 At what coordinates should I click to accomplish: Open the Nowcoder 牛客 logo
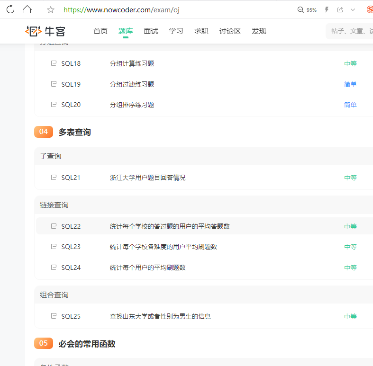45,31
